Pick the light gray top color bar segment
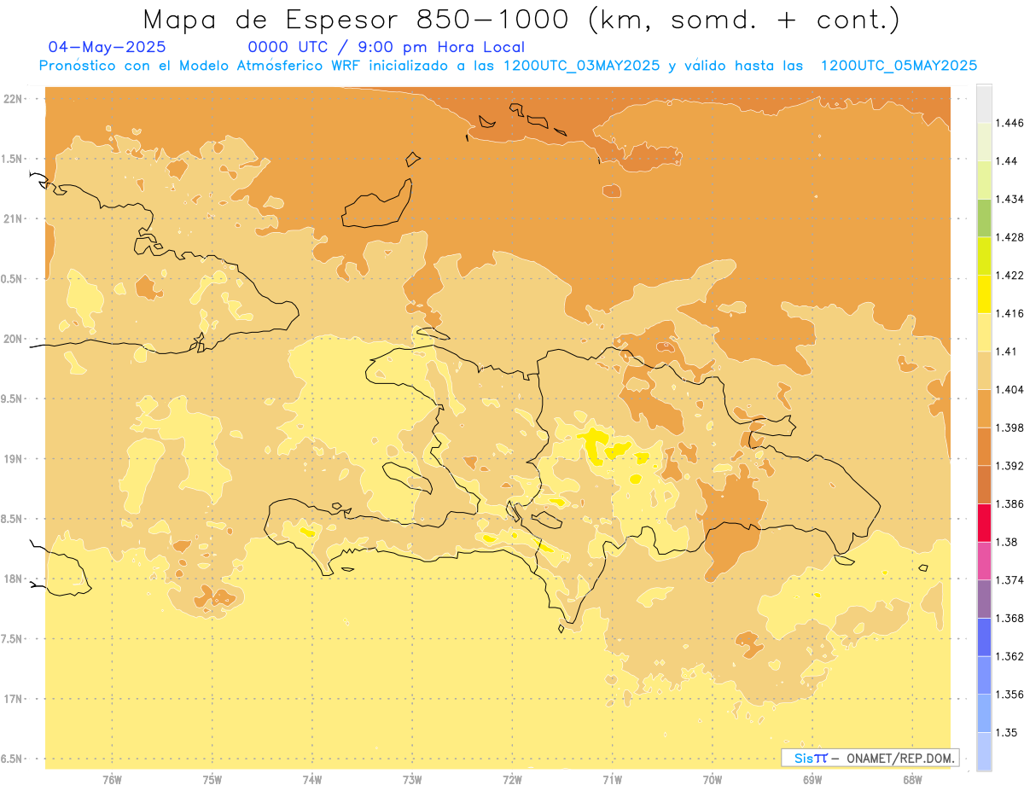Viewport: 1024px width, 791px height. coord(984,103)
